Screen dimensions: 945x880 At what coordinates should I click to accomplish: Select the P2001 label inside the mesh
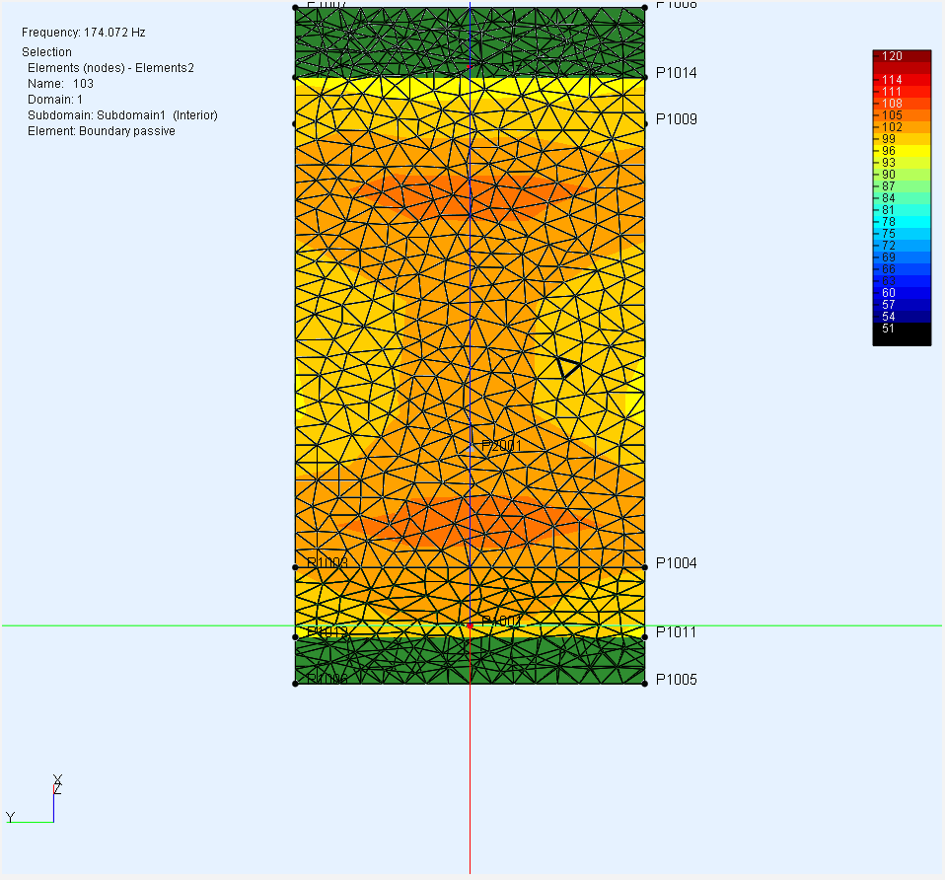(501, 446)
